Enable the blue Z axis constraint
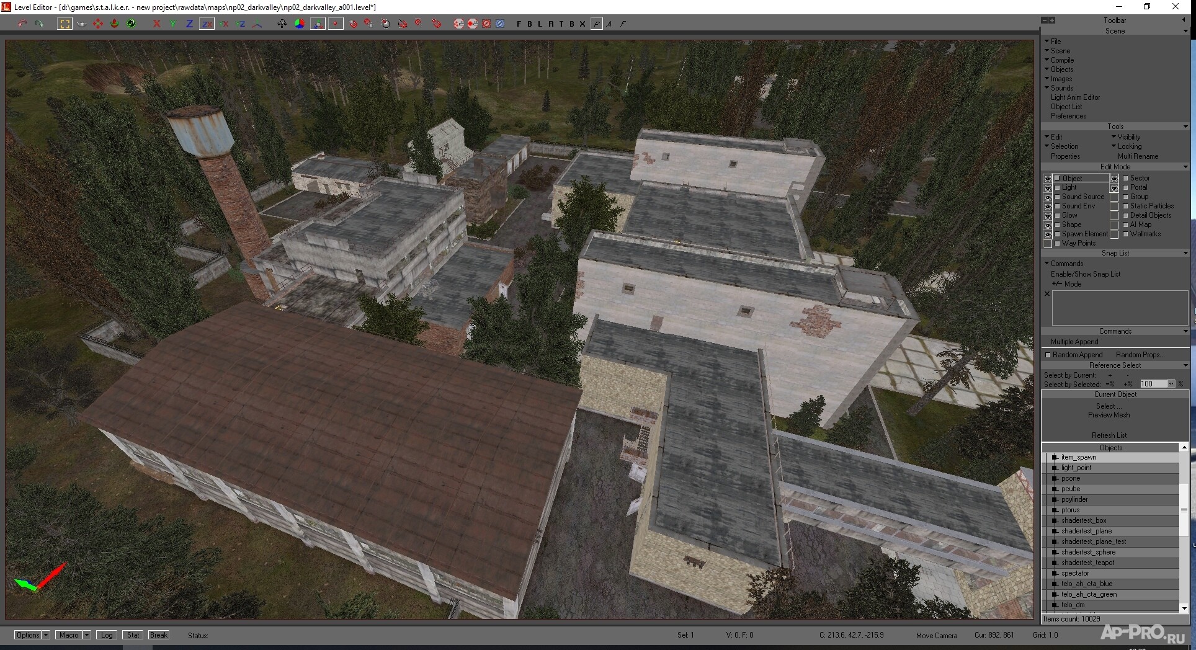Viewport: 1196px width, 650px height. coord(189,24)
